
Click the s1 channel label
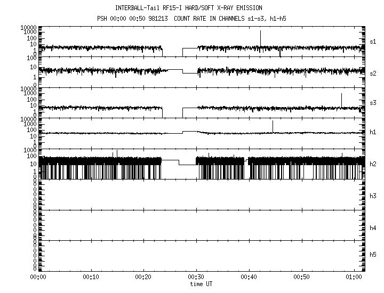(x=373, y=42)
